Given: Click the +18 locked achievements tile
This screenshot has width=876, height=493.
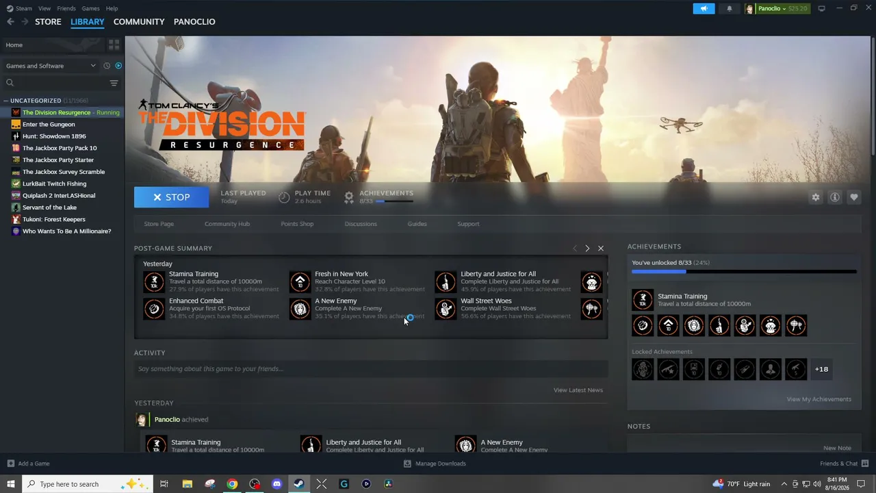Looking at the screenshot, I should coord(821,369).
